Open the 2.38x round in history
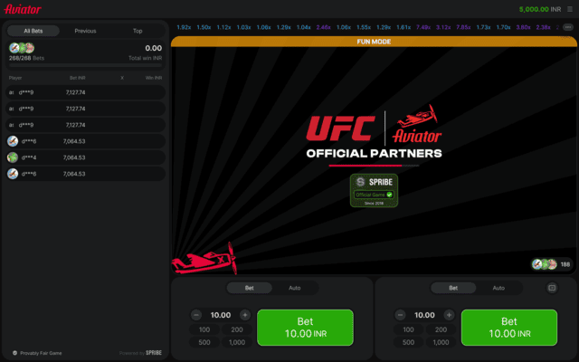This screenshot has height=362, width=579. tap(543, 27)
